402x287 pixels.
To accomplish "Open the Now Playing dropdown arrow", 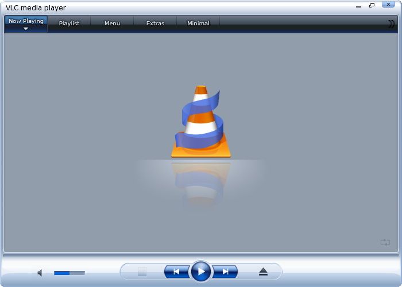I will coord(26,29).
